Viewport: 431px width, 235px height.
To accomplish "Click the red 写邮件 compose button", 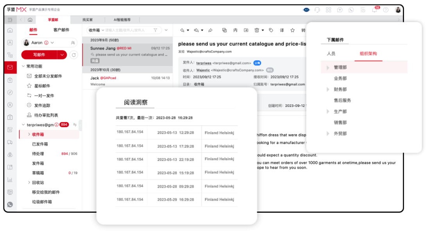I will pos(39,55).
